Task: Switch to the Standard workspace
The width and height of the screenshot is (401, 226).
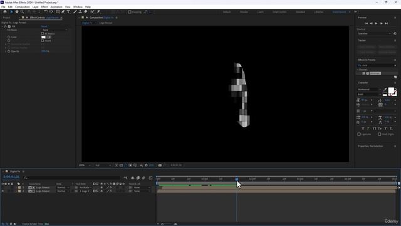Action: [300, 12]
